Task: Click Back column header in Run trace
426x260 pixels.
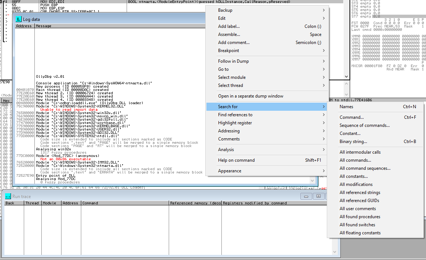Action: tap(14, 203)
